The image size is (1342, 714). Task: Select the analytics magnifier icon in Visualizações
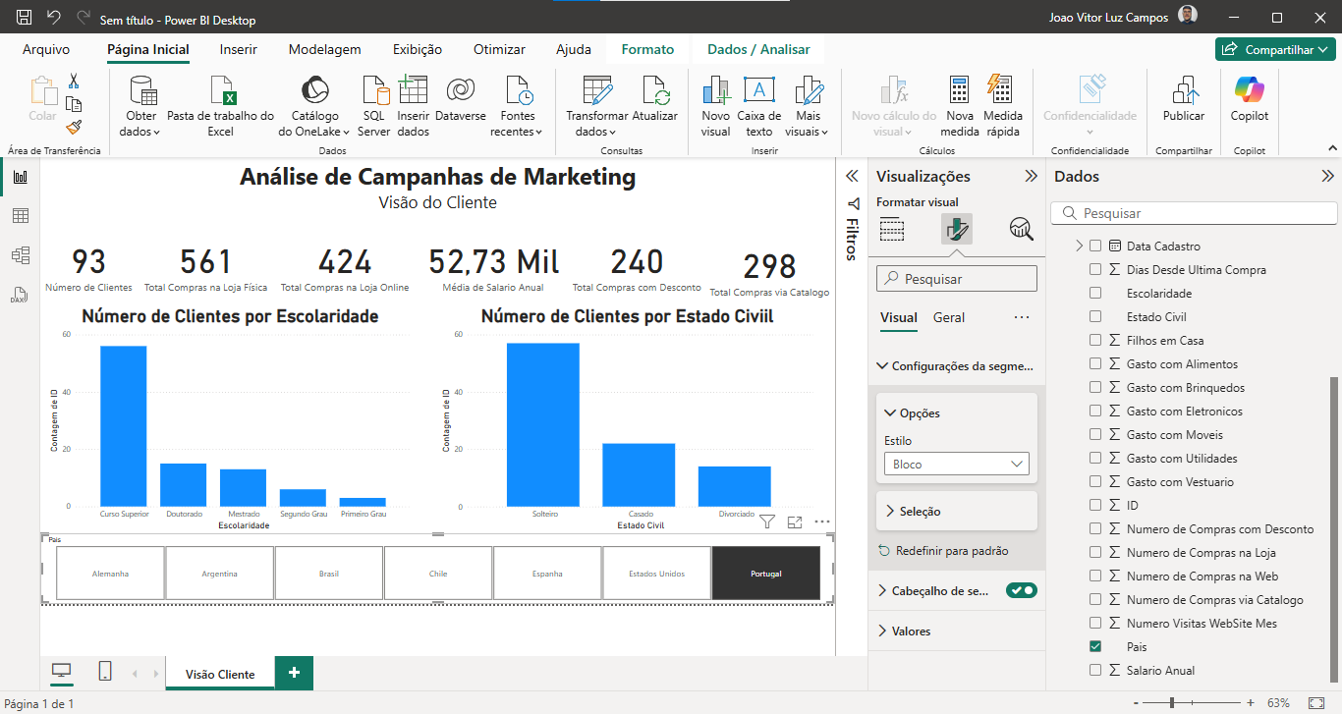1021,229
